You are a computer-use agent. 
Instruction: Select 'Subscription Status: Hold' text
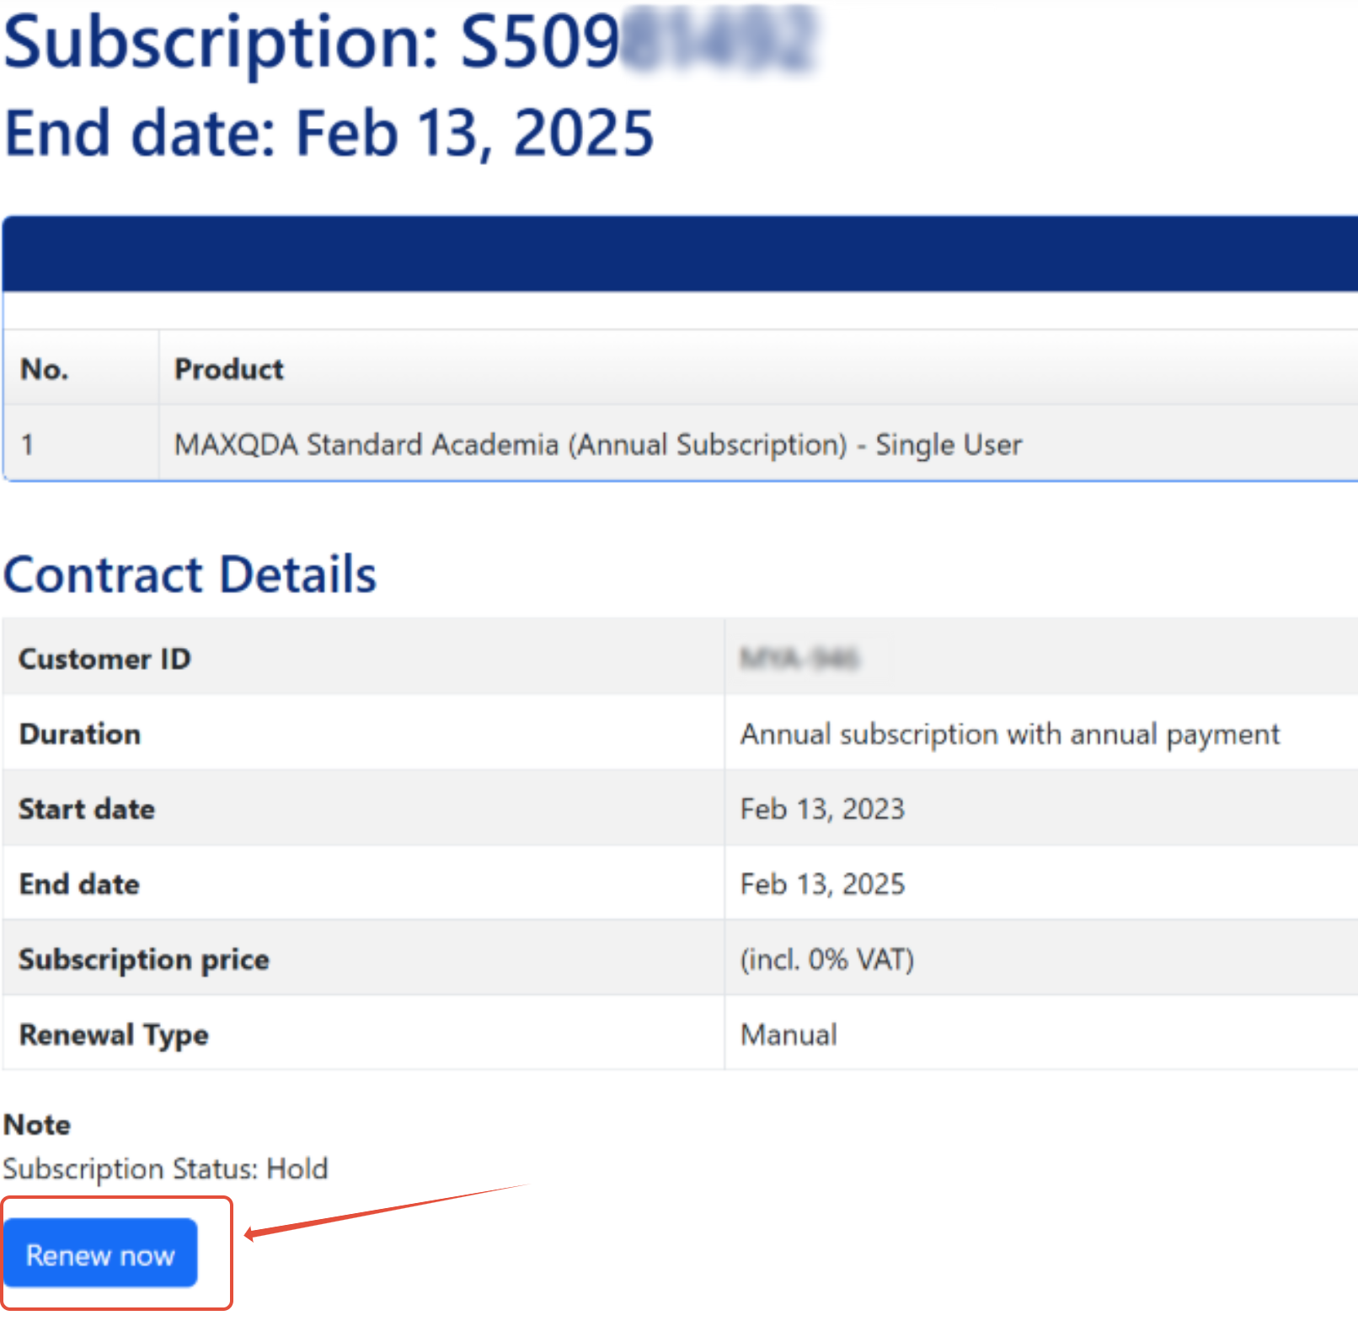click(x=165, y=1169)
